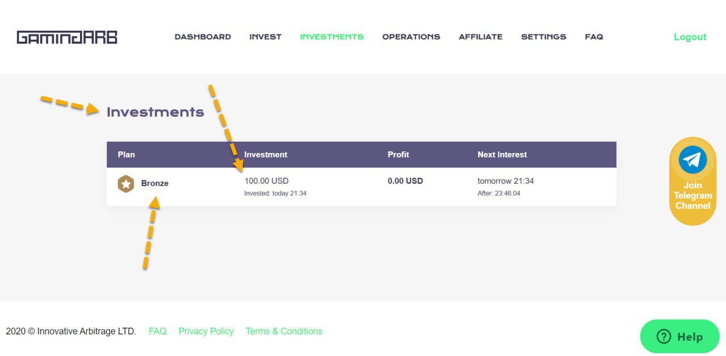Click the question mark Help icon
The height and width of the screenshot is (356, 726).
(664, 337)
